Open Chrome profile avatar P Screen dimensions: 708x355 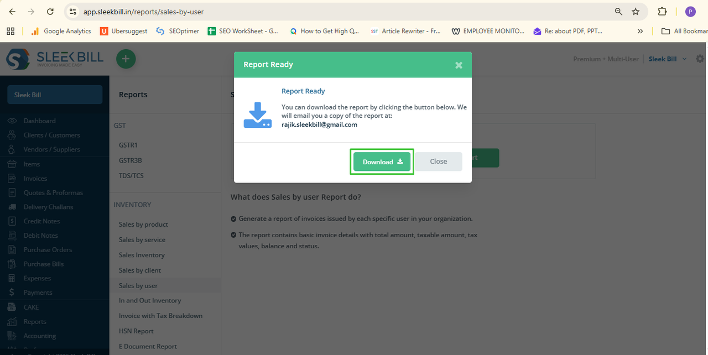pyautogui.click(x=690, y=12)
